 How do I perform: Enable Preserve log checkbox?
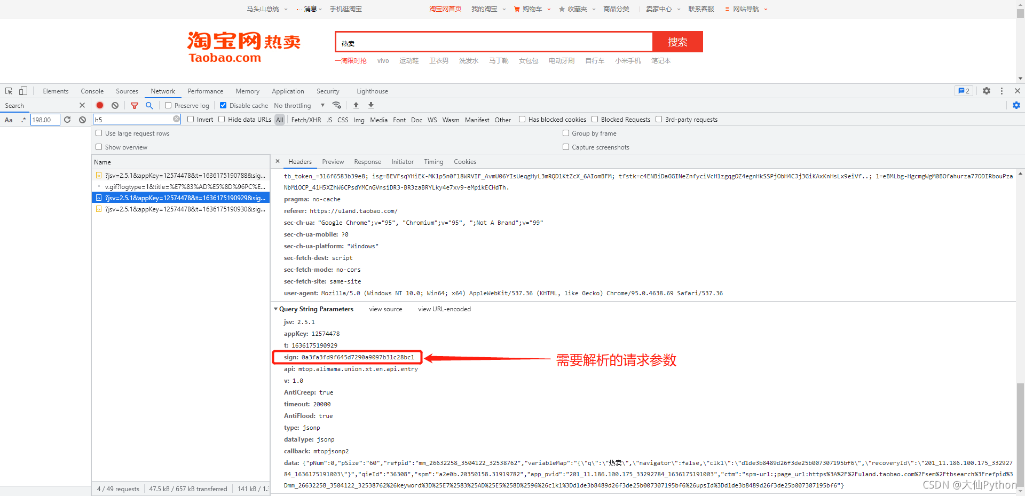tap(168, 105)
